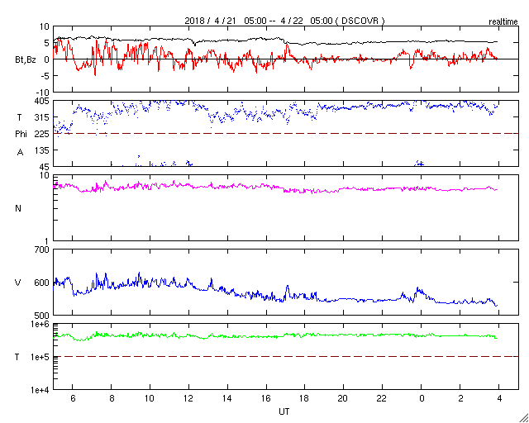Click the "500" velocity axis value
Screen dimensions: 529x423
click(43, 316)
